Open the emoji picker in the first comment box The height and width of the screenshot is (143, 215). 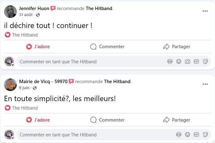click(179, 62)
